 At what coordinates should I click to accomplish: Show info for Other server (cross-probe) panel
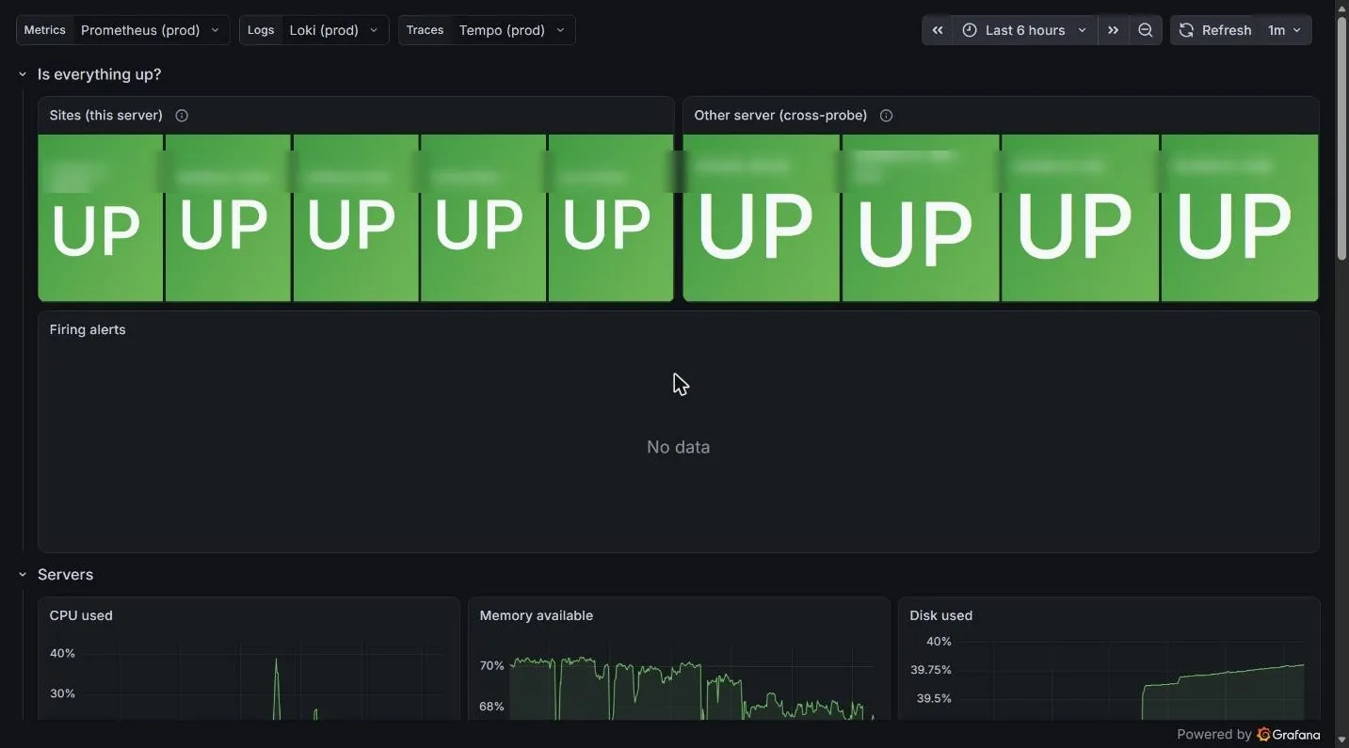(886, 116)
